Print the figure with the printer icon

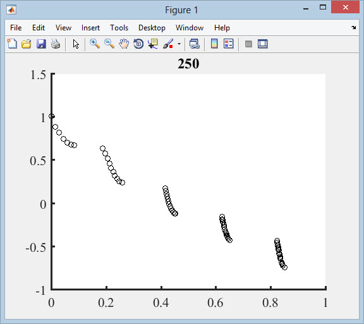[x=56, y=44]
